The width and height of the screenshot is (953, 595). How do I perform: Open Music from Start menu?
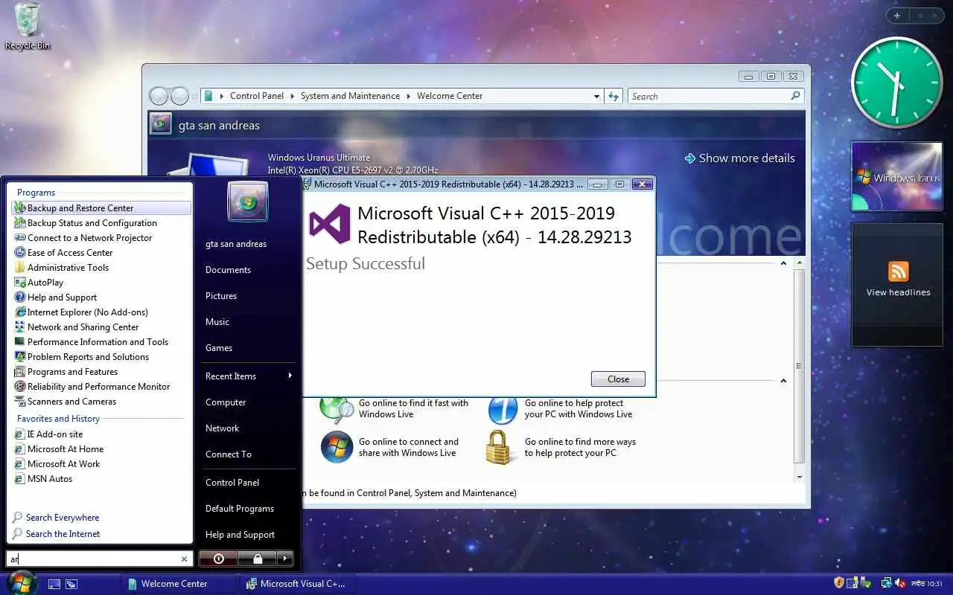tap(217, 322)
